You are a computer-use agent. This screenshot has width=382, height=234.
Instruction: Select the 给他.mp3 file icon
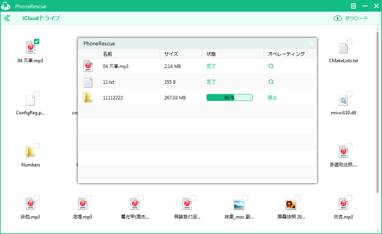click(30, 204)
